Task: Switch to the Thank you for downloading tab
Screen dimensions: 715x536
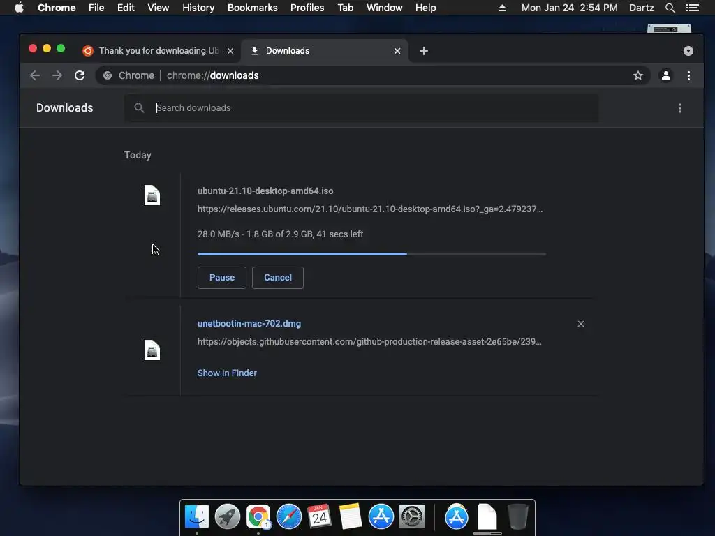Action: pyautogui.click(x=159, y=51)
